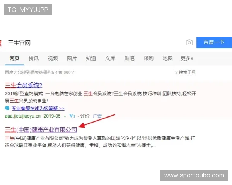This screenshot has height=185, width=232.
Task: Go to the 贴吧 tab
Action: pos(129,59)
